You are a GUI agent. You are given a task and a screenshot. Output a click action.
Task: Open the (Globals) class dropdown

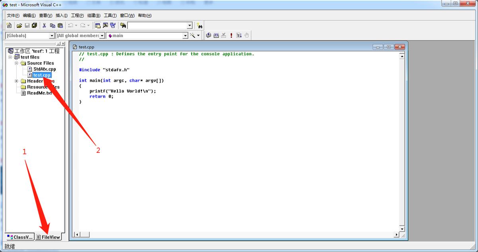(x=51, y=35)
